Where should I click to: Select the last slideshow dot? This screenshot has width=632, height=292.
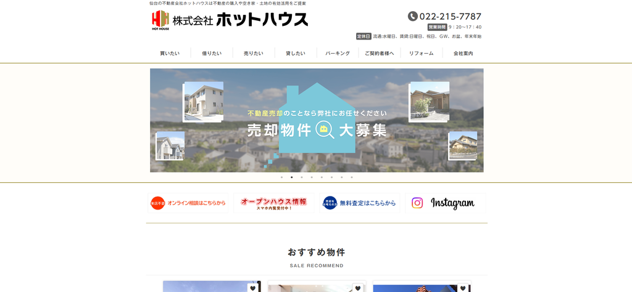(x=351, y=177)
